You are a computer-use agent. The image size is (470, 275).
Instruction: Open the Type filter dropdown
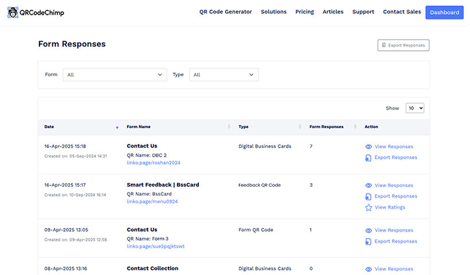click(x=224, y=74)
